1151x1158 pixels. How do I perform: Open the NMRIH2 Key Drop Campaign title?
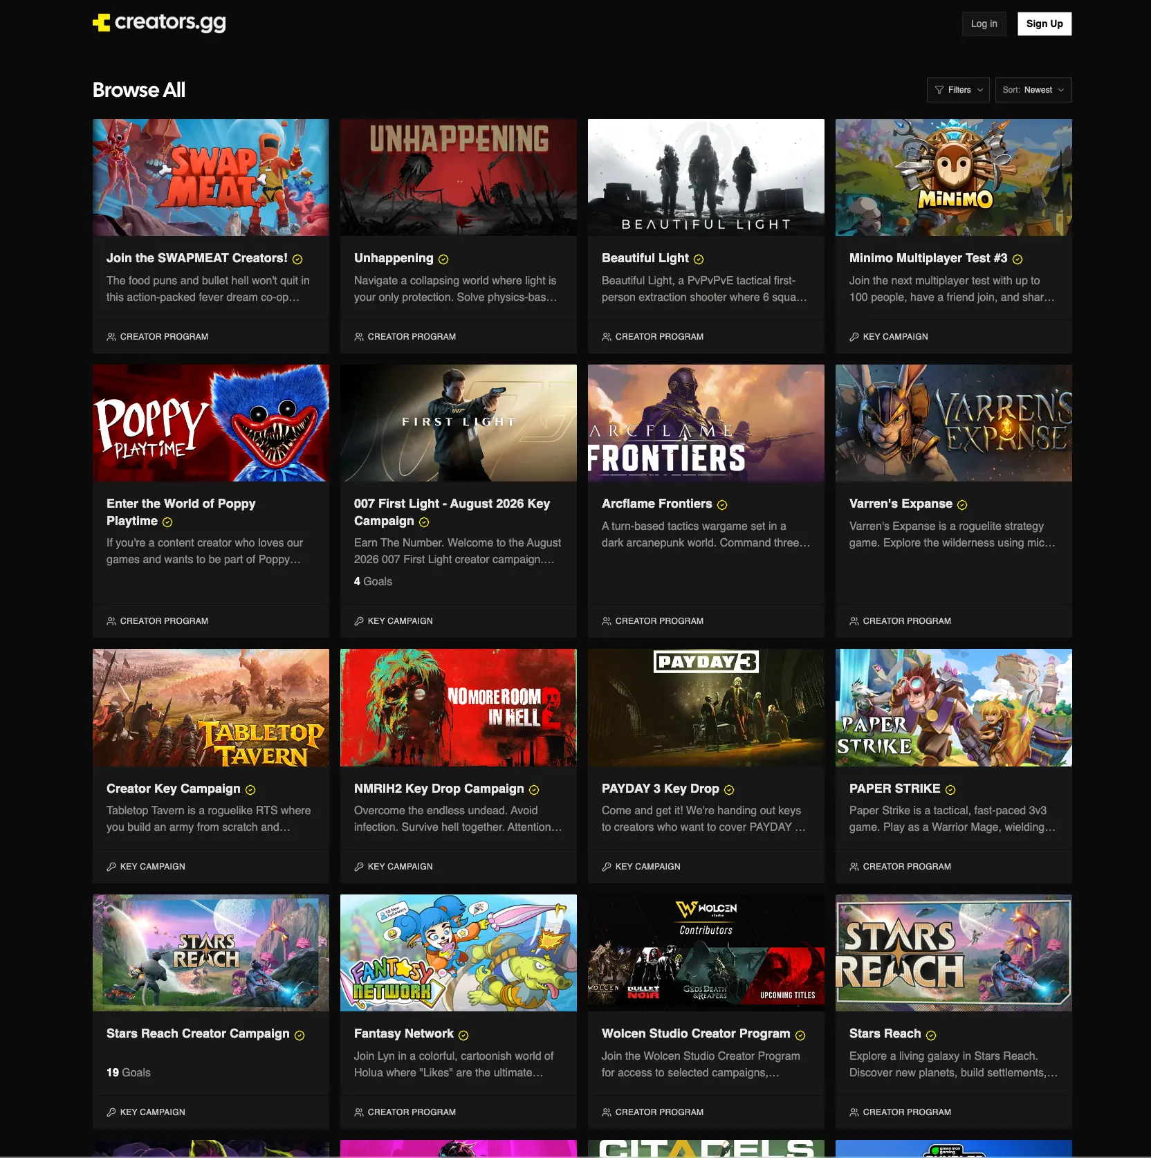[439, 789]
